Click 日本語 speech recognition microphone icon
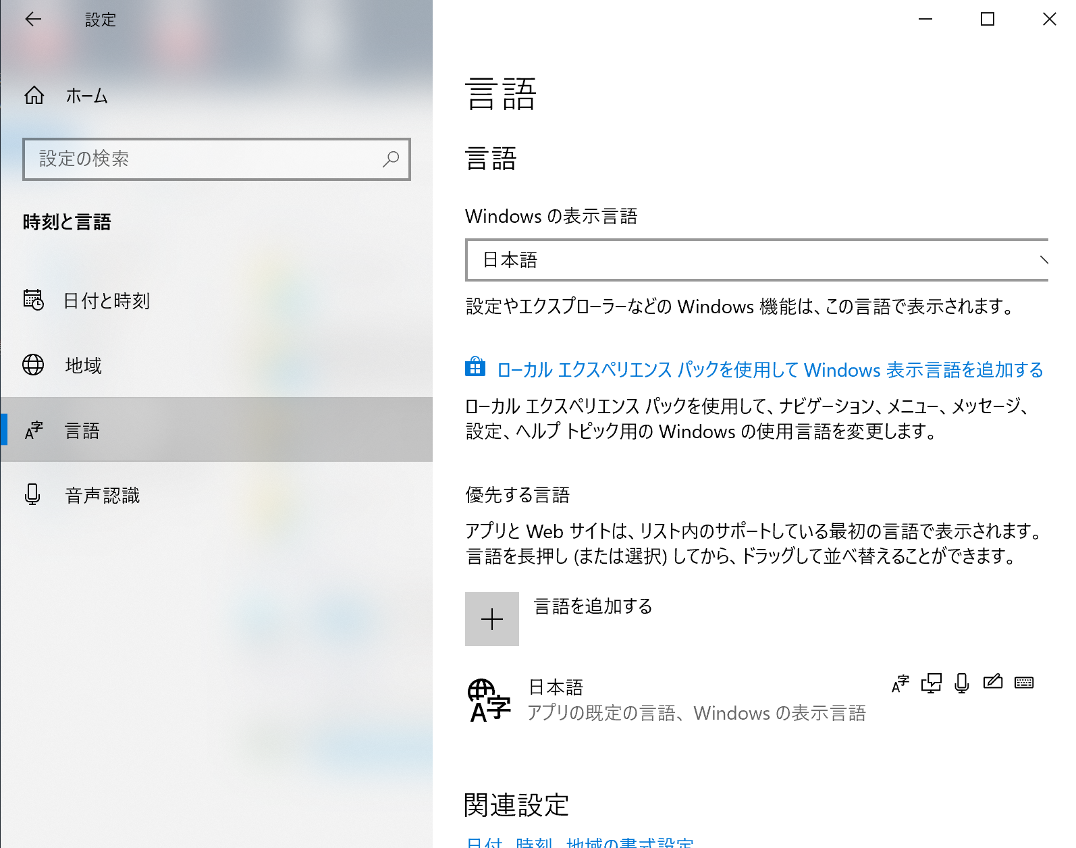Screen dimensions: 1076x848 click(x=962, y=683)
